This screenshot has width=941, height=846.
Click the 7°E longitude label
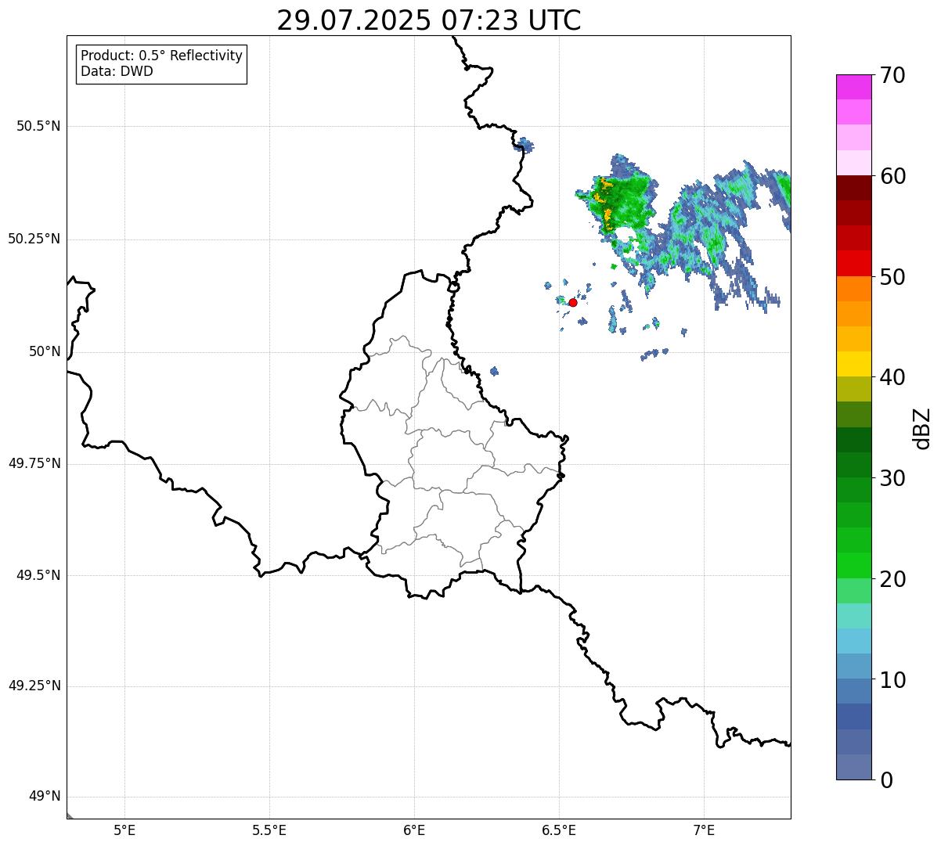tap(704, 830)
